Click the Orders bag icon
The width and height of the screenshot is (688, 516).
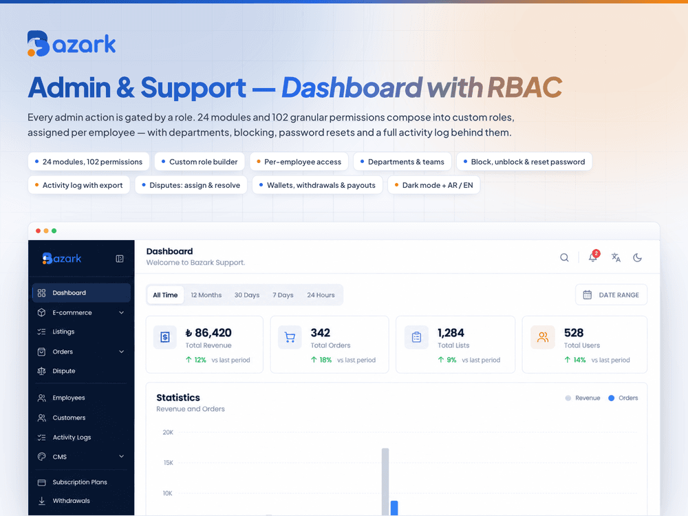click(42, 352)
